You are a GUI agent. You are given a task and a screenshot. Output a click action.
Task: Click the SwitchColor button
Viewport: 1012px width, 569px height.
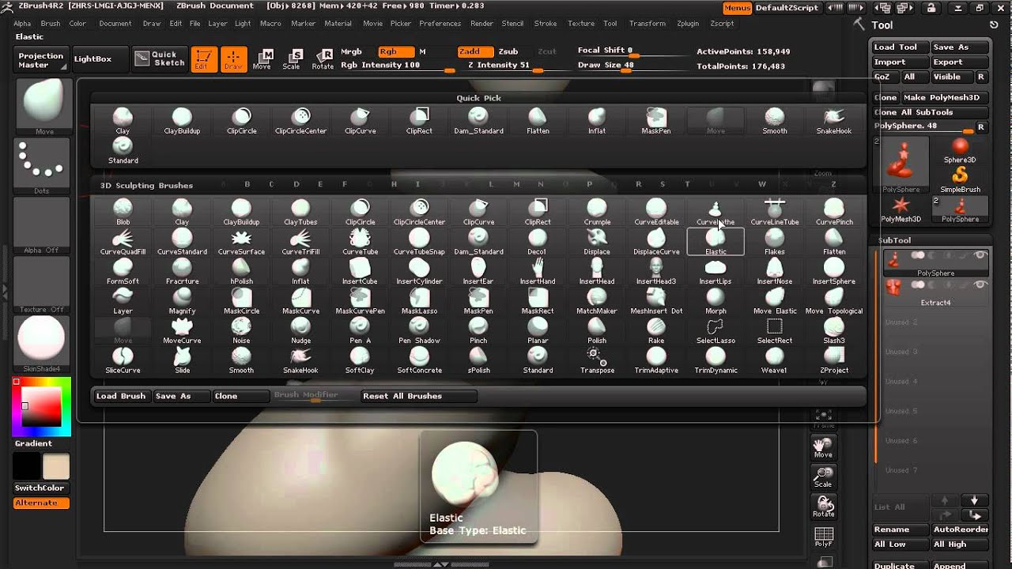click(40, 488)
